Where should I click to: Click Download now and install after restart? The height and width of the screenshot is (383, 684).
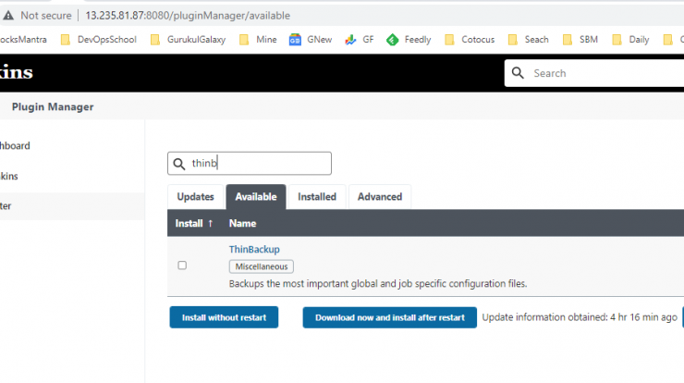tap(389, 317)
